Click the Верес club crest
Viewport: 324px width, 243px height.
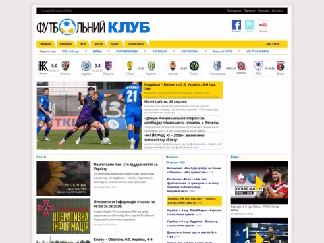[281, 65]
